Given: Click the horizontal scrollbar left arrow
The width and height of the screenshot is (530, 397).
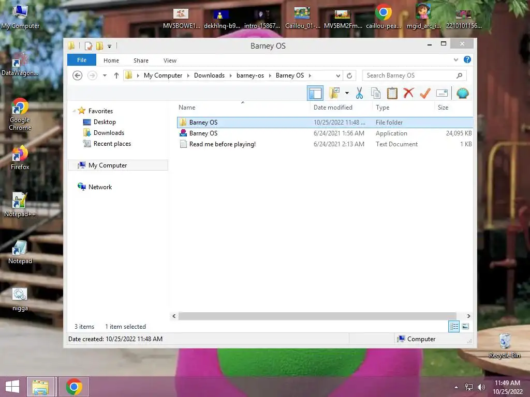Looking at the screenshot, I should pos(174,316).
